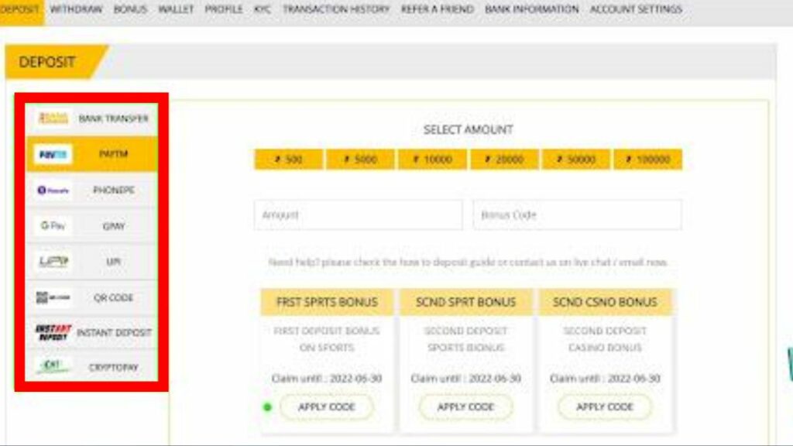This screenshot has height=446, width=793.
Task: Open Bank Information tab
Action: 531,9
